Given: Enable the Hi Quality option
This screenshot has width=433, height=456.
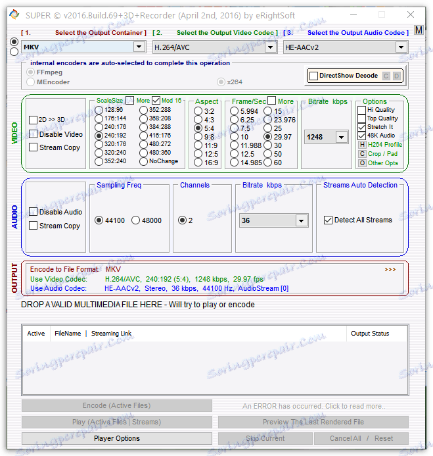Looking at the screenshot, I should 361,110.
